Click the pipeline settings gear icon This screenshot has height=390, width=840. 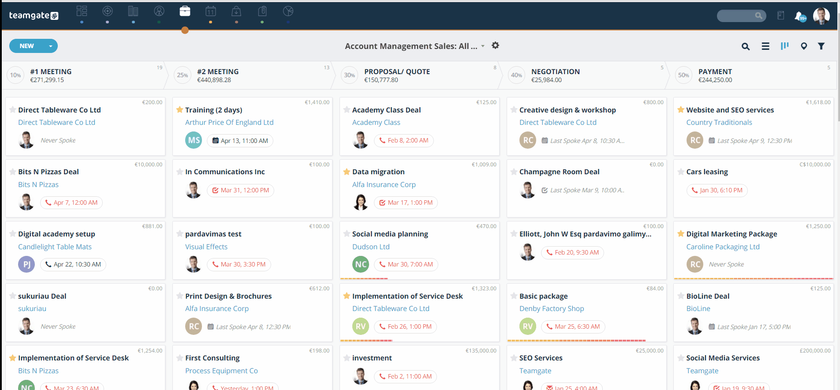(x=495, y=45)
